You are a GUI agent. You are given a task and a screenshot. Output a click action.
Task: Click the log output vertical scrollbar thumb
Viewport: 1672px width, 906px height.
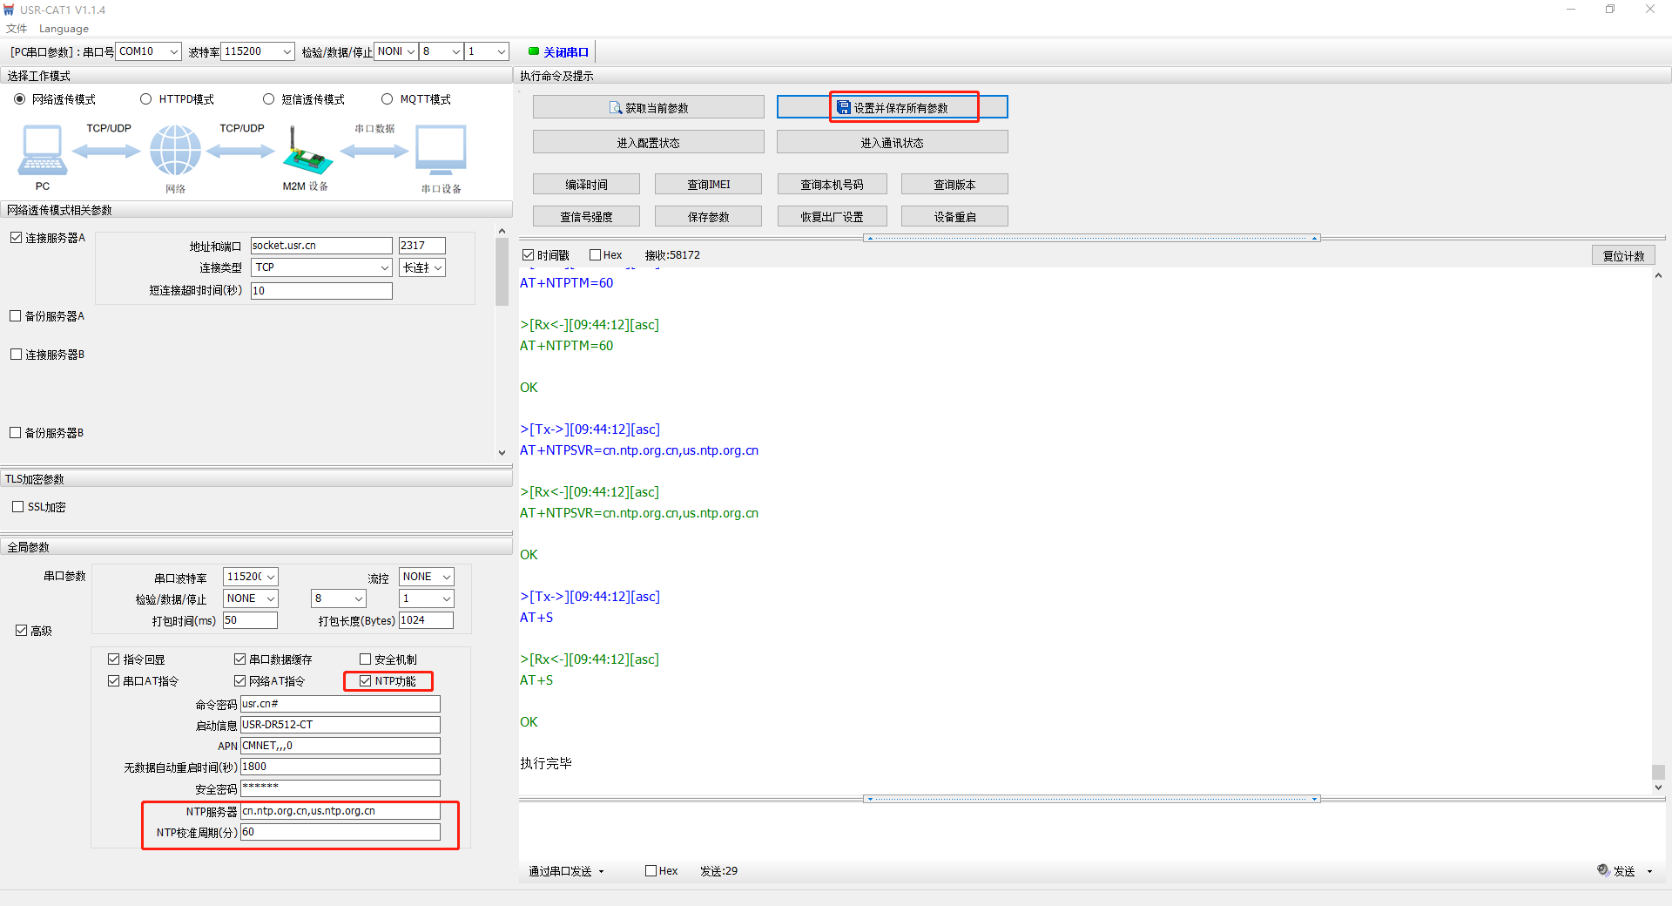pyautogui.click(x=1658, y=772)
